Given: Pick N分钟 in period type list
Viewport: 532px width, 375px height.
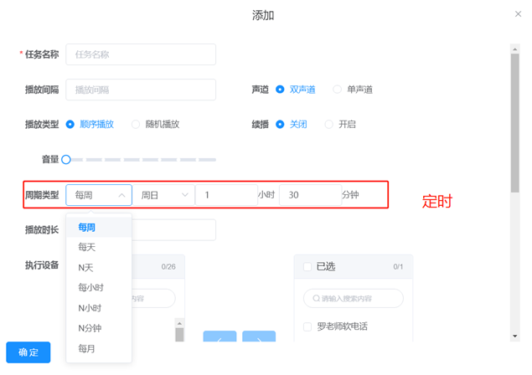Looking at the screenshot, I should (90, 328).
